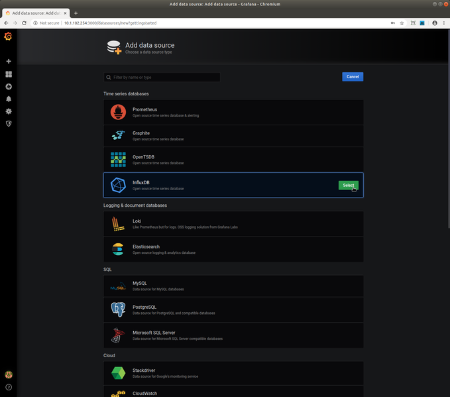Select the CloudWatch name text
Screen dimensions: 450x397
pyautogui.click(x=144, y=394)
